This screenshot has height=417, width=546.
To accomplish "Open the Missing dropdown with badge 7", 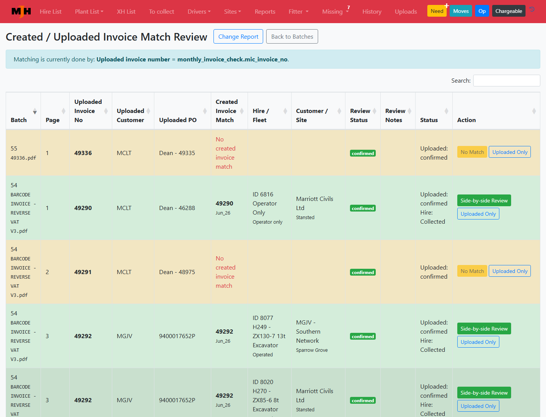I will tap(336, 11).
